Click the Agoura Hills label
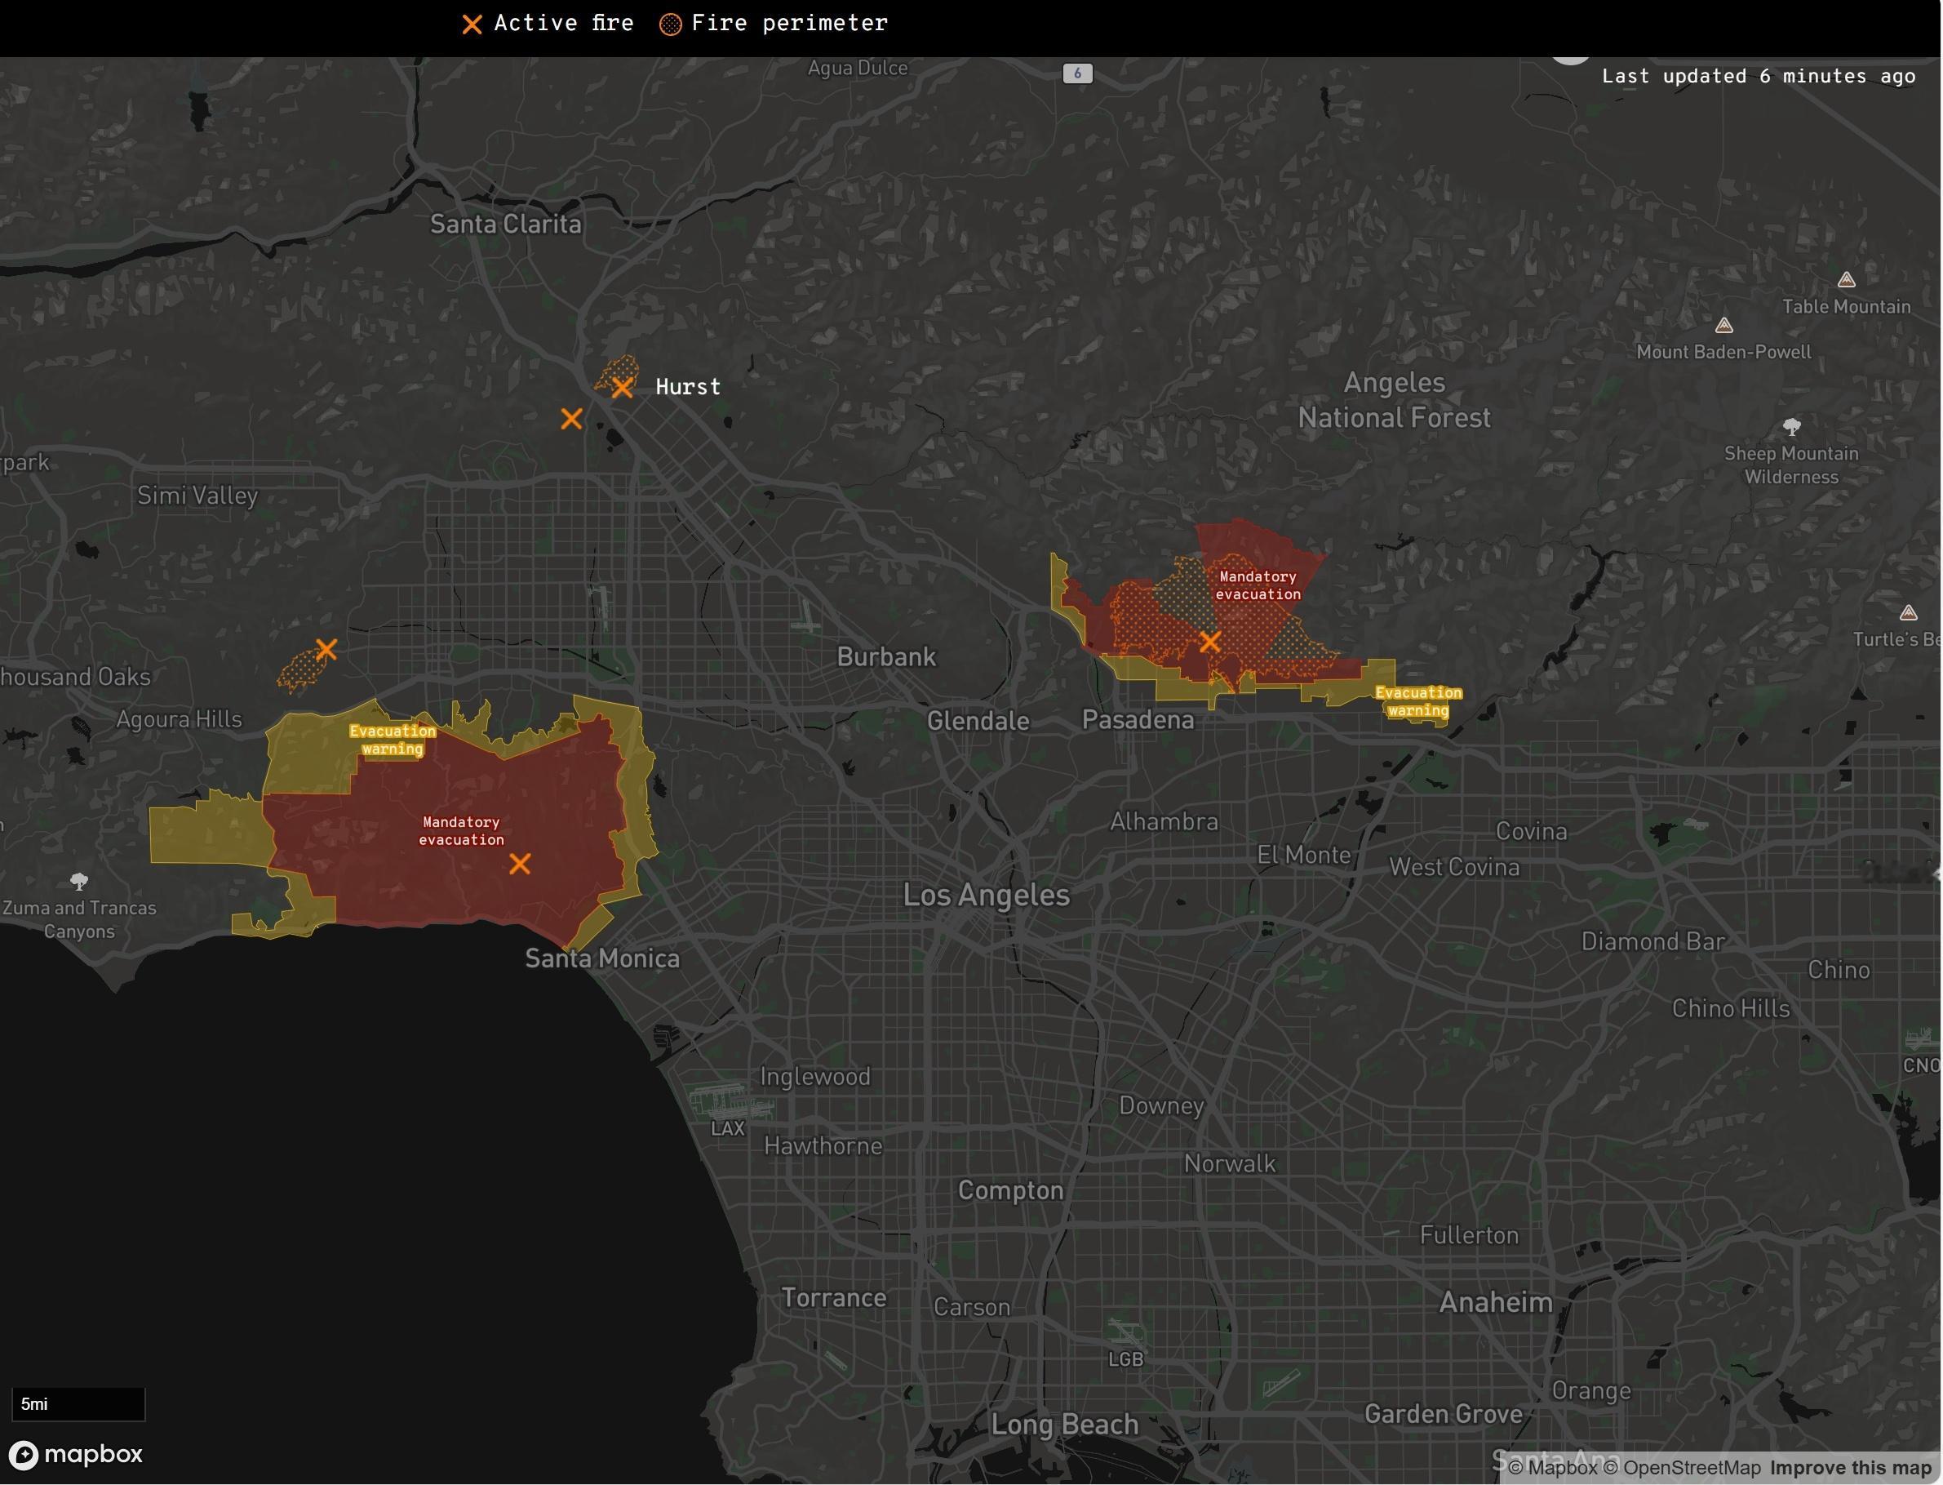 180,719
